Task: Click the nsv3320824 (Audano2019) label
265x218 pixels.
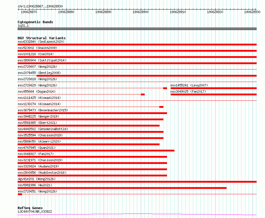Action: 38,166
